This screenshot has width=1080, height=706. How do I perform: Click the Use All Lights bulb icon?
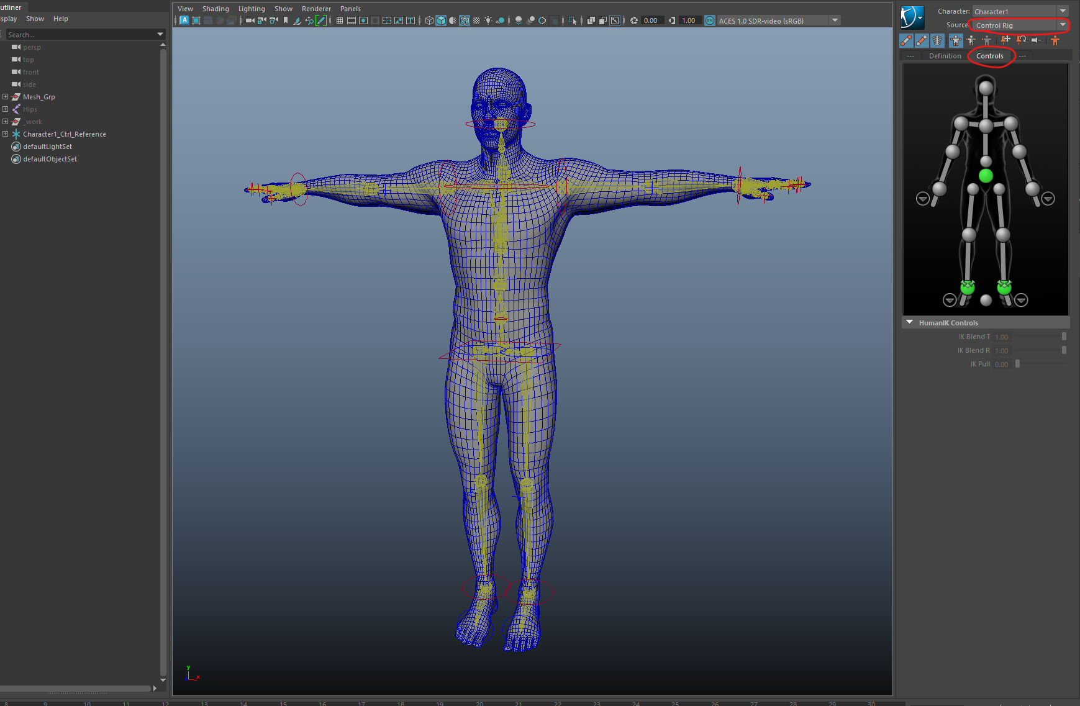(488, 20)
